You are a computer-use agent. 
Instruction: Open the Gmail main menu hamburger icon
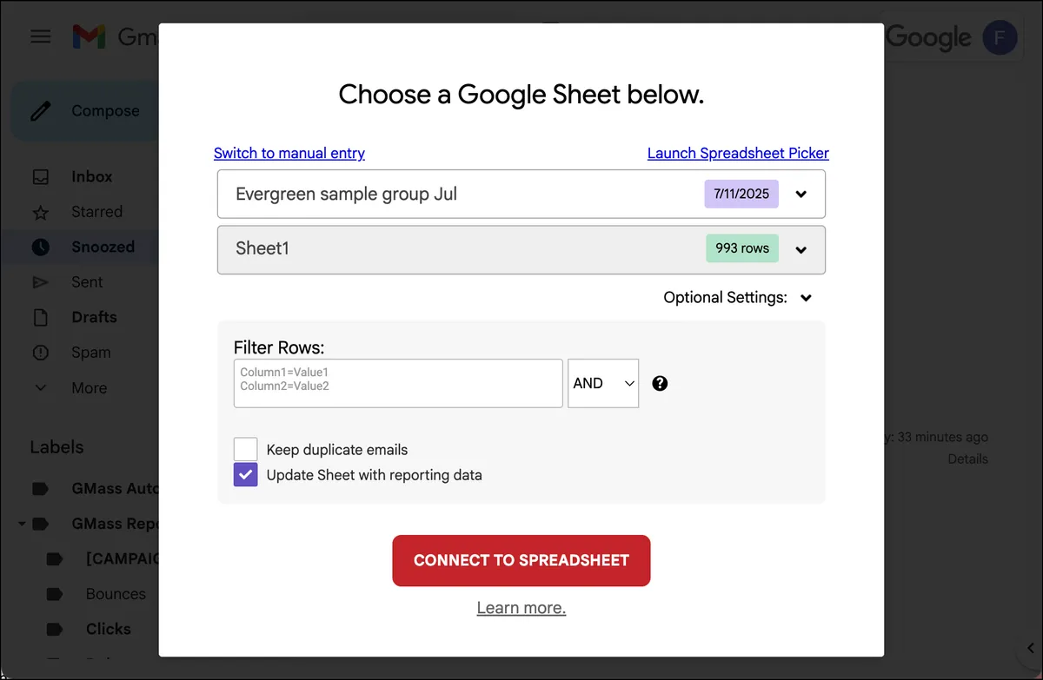[x=41, y=36]
